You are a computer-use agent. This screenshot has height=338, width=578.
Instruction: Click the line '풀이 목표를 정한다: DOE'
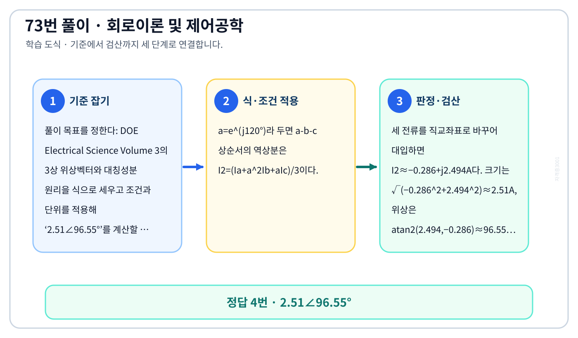click(92, 131)
